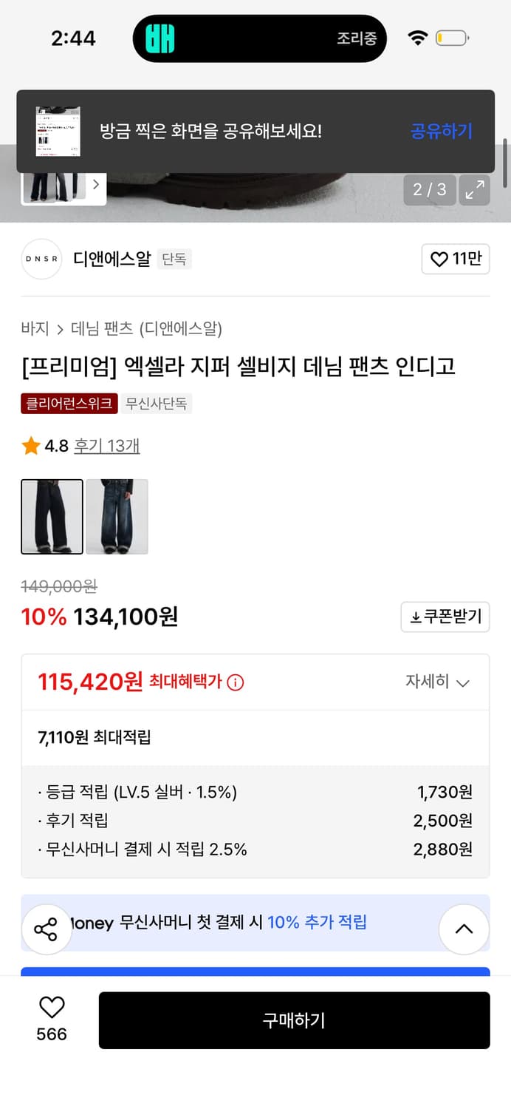Open sharing options via the share node icon
This screenshot has width=511, height=1109.
[47, 929]
